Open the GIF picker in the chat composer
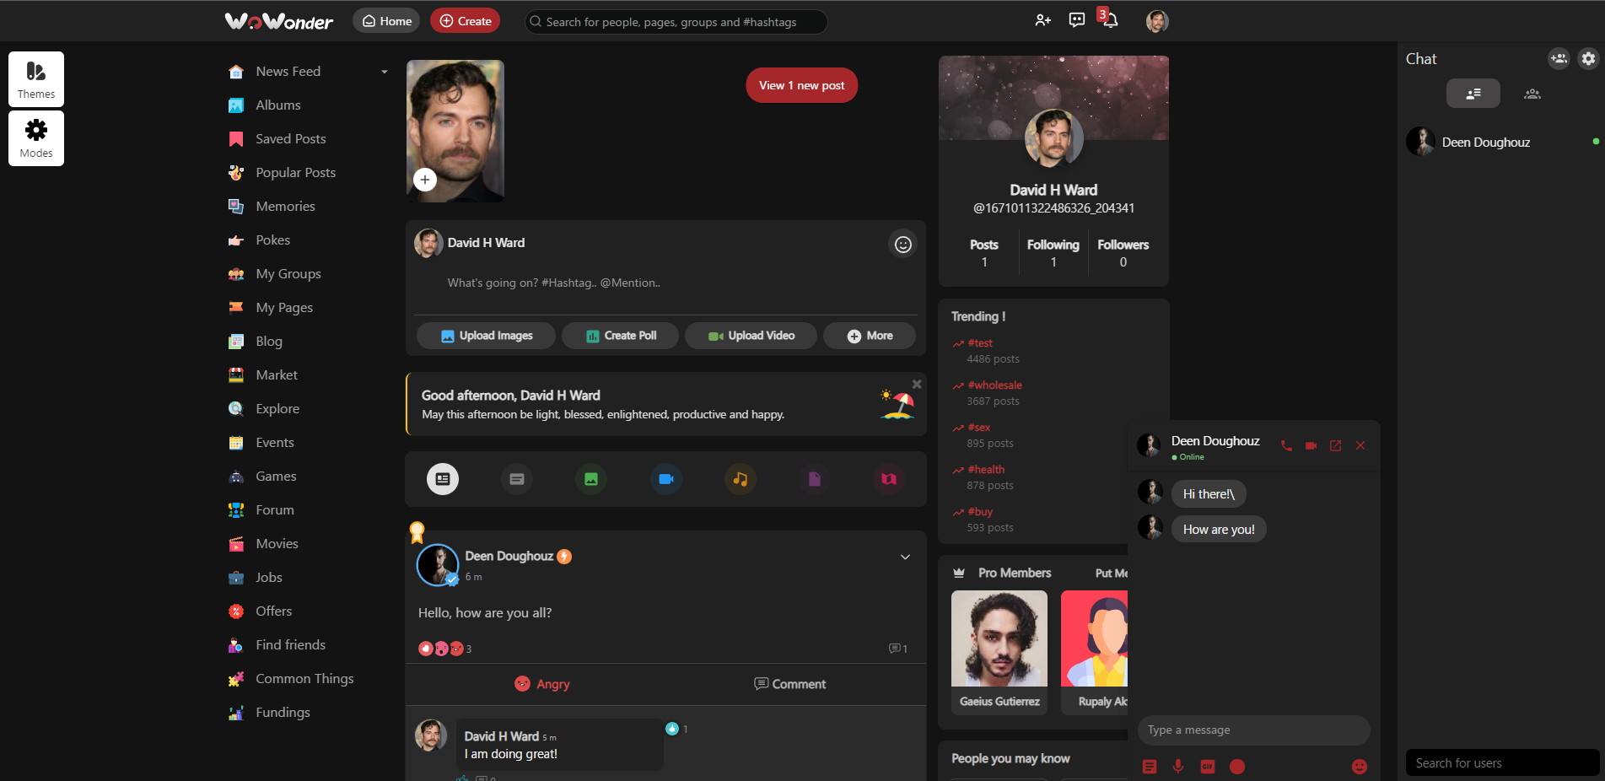 tap(1208, 767)
